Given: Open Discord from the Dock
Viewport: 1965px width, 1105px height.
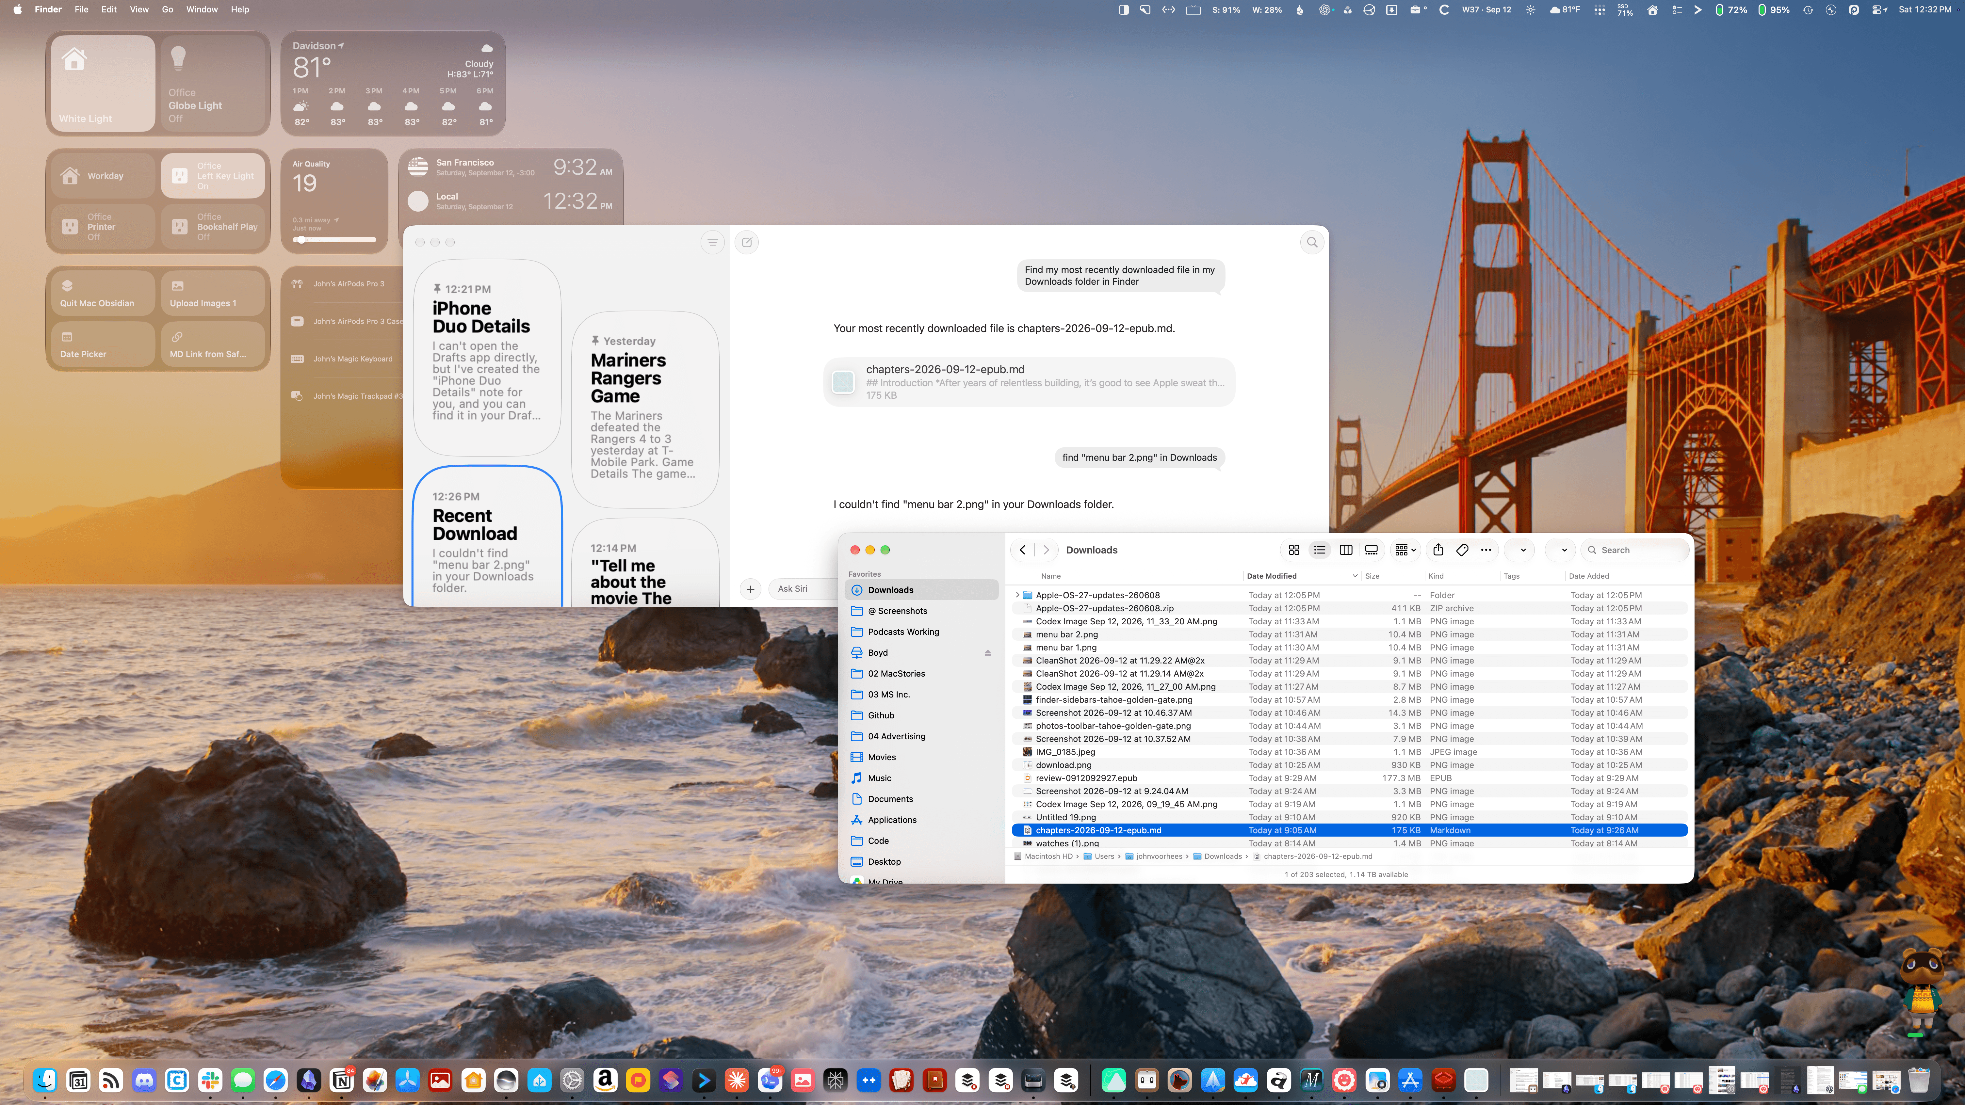Looking at the screenshot, I should [144, 1081].
